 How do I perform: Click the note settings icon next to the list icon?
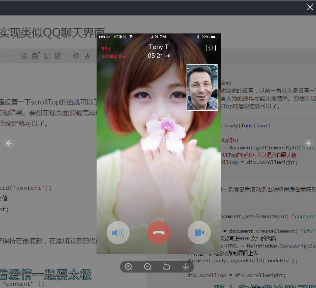point(58,56)
